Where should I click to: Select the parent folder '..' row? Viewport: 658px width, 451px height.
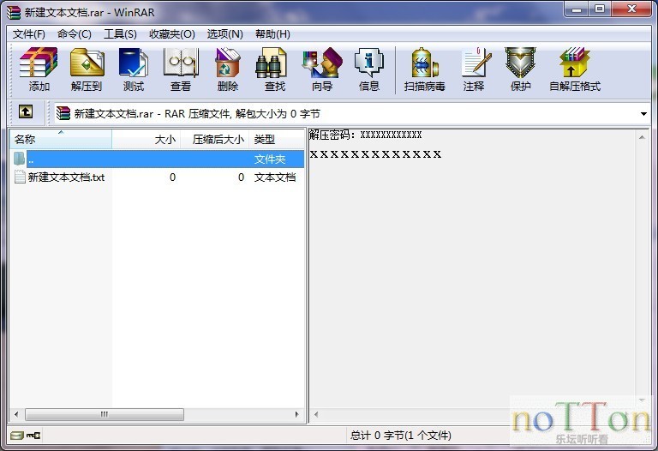pyautogui.click(x=158, y=159)
